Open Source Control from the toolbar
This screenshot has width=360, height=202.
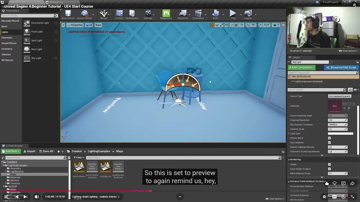point(84,15)
